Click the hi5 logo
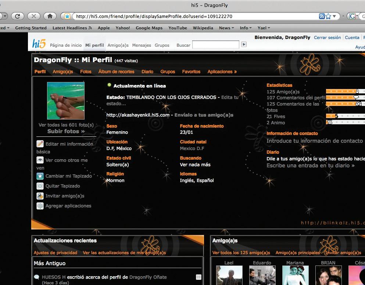This screenshot has height=285, width=365. pyautogui.click(x=39, y=44)
